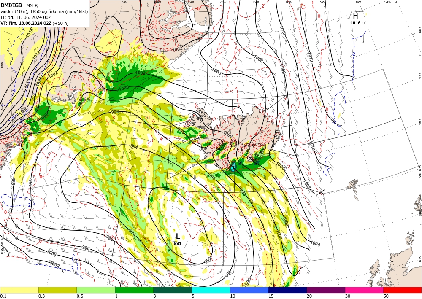The width and height of the screenshot is (422, 299).
Task: Click the legend scale value "20"
Action: pyautogui.click(x=309, y=296)
